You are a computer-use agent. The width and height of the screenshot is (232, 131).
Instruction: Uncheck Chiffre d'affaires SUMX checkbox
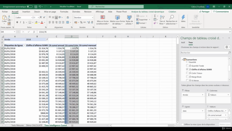[x=187, y=70]
